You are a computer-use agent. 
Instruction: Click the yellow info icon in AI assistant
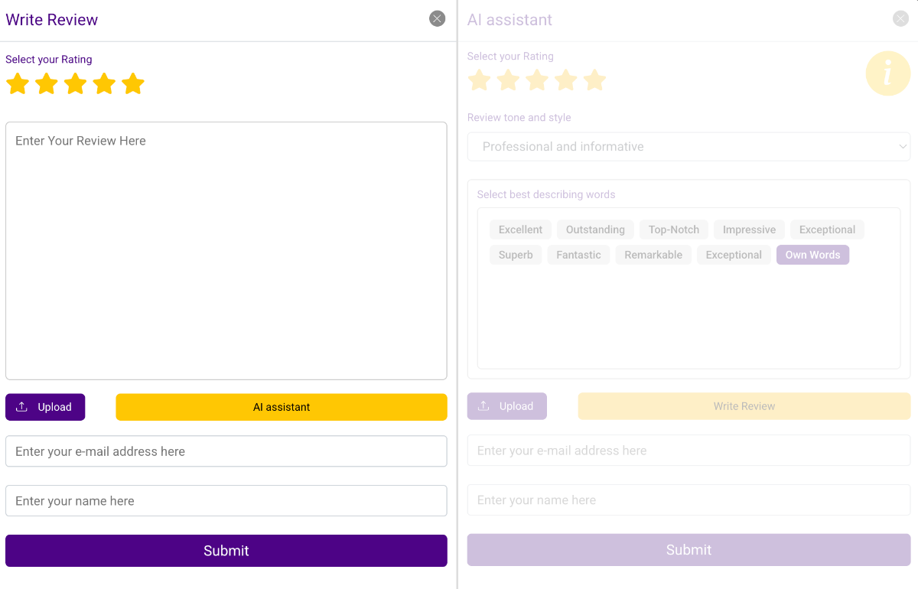tap(887, 73)
